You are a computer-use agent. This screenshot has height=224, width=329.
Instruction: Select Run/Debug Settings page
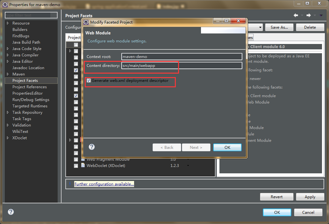(x=31, y=100)
